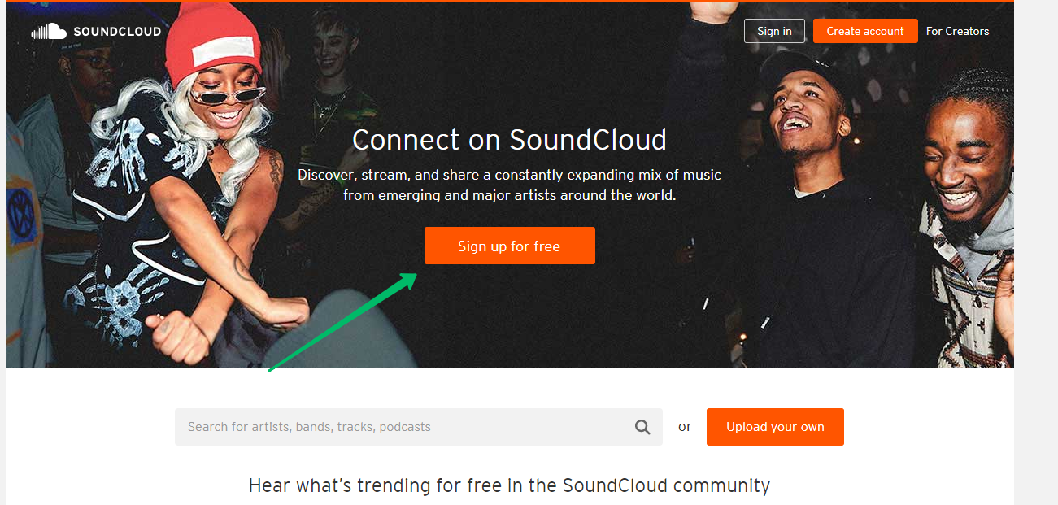The height and width of the screenshot is (505, 1058).
Task: Click the Connect on SoundCloud headline
Action: (509, 140)
